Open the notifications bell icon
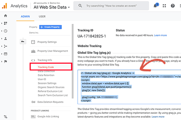This screenshot has width=181, height=120. pyautogui.click(x=155, y=6)
